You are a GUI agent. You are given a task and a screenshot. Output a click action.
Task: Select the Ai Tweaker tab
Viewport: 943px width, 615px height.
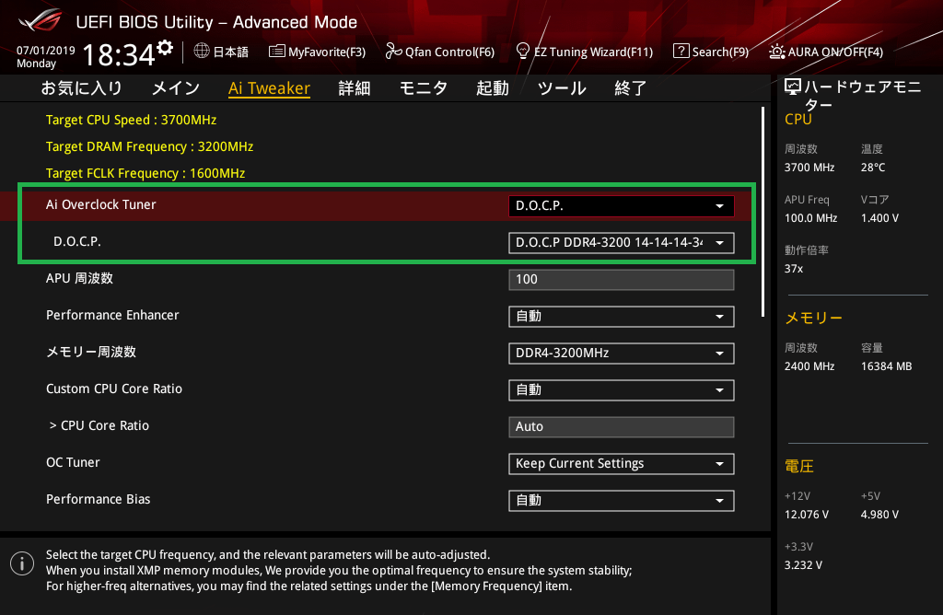tap(270, 88)
